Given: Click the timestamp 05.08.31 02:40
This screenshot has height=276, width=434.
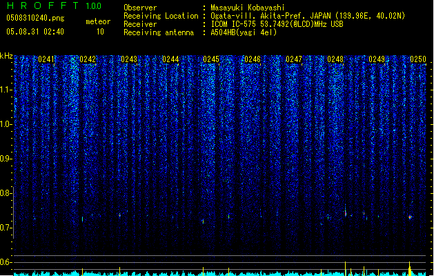Looking at the screenshot, I should 35,32.
